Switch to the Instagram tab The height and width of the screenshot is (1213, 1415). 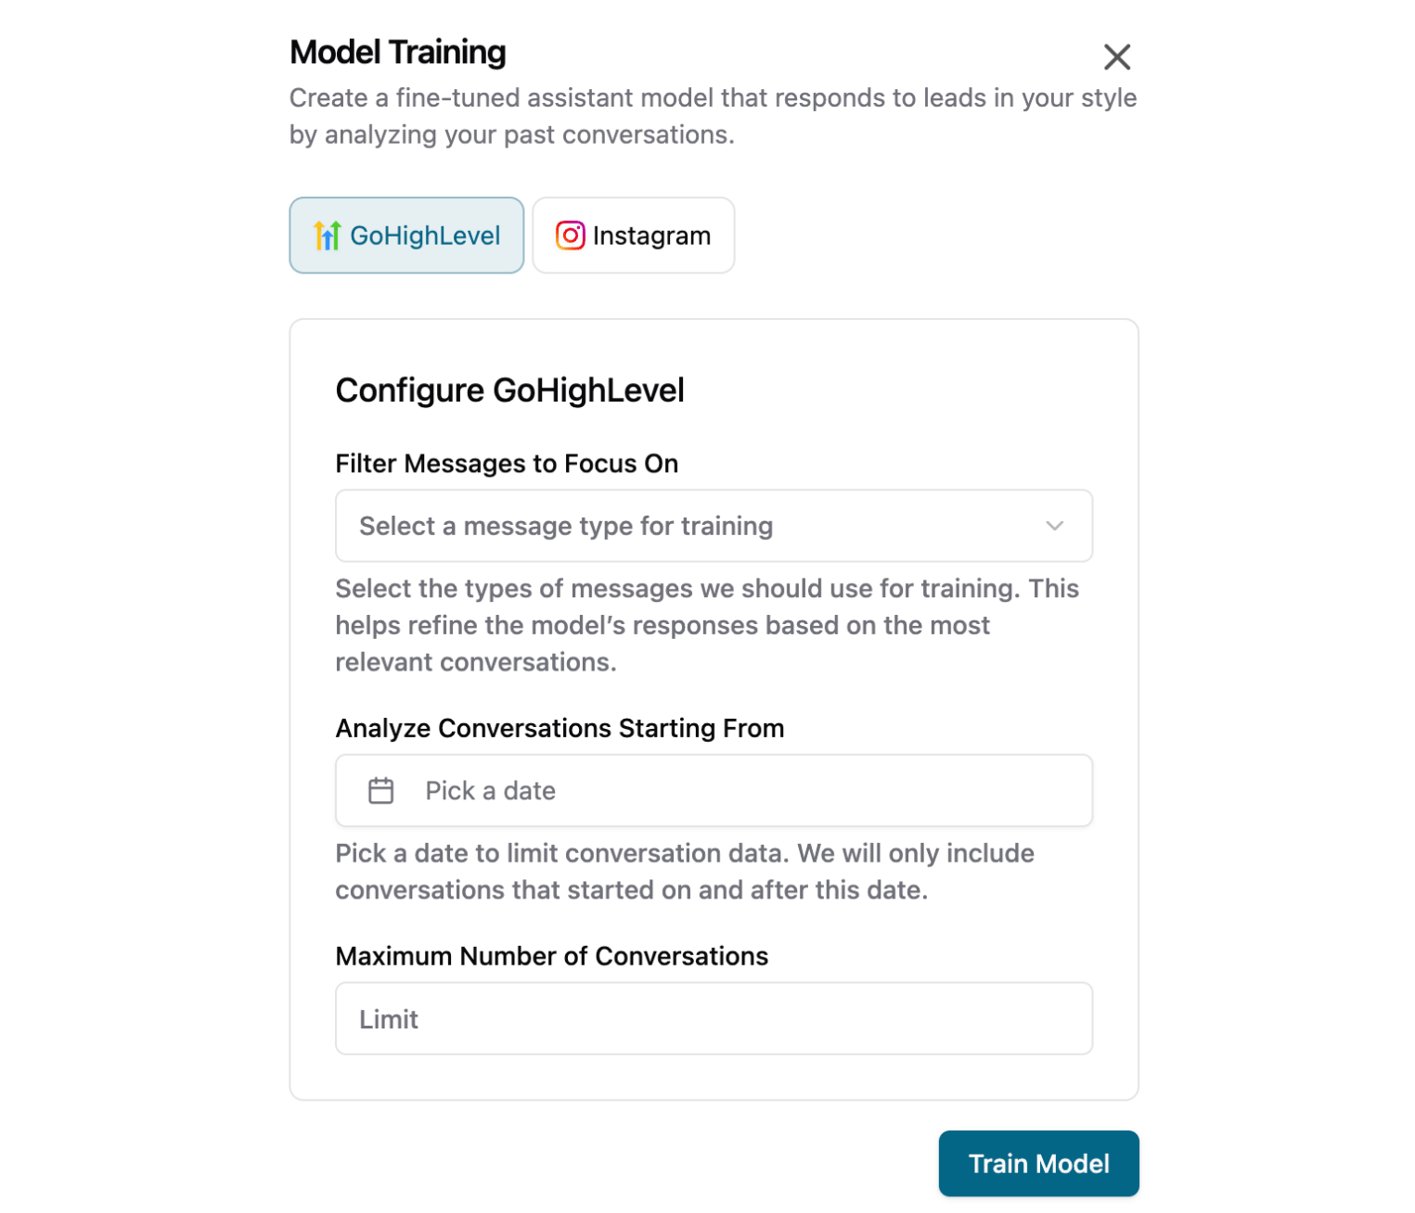(x=633, y=236)
